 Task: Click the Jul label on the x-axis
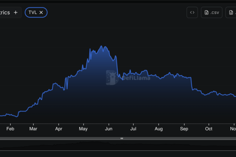pyautogui.click(x=133, y=129)
